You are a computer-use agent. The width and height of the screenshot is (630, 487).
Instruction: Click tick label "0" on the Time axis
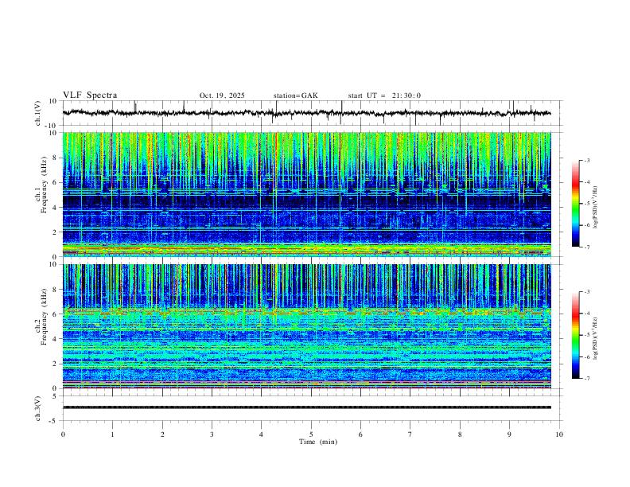pyautogui.click(x=63, y=434)
